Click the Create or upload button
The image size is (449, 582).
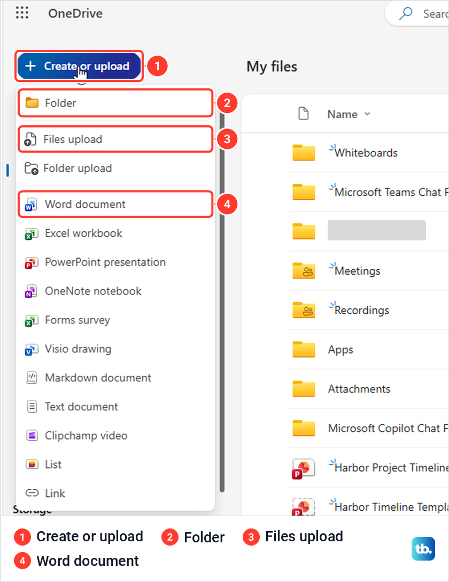pyautogui.click(x=79, y=66)
